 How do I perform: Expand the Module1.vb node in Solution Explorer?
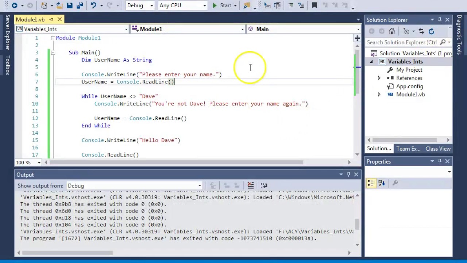click(x=379, y=95)
